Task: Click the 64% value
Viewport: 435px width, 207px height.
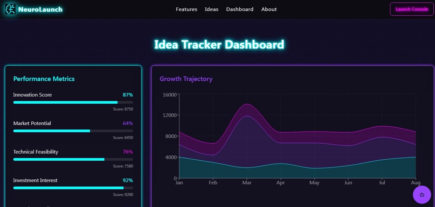Action: click(x=128, y=123)
